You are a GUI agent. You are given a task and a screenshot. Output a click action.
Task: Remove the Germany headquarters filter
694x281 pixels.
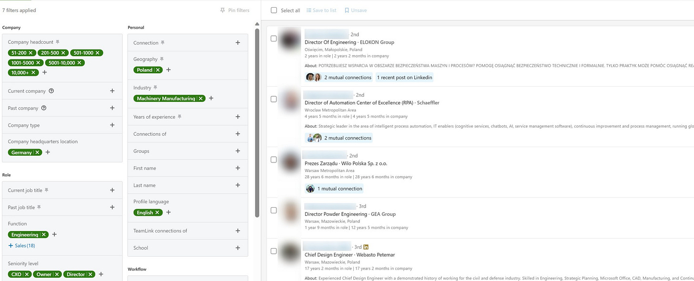(37, 152)
